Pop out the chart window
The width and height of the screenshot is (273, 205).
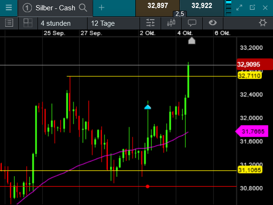(252, 7)
